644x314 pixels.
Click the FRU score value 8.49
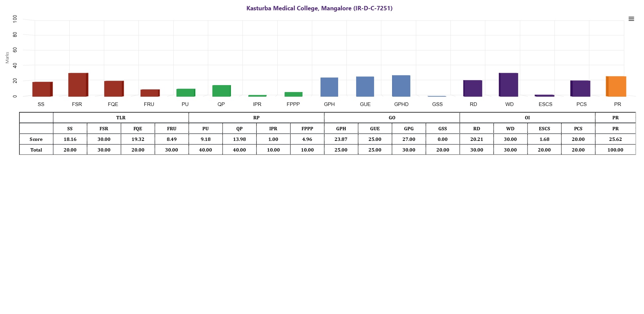[x=172, y=139]
